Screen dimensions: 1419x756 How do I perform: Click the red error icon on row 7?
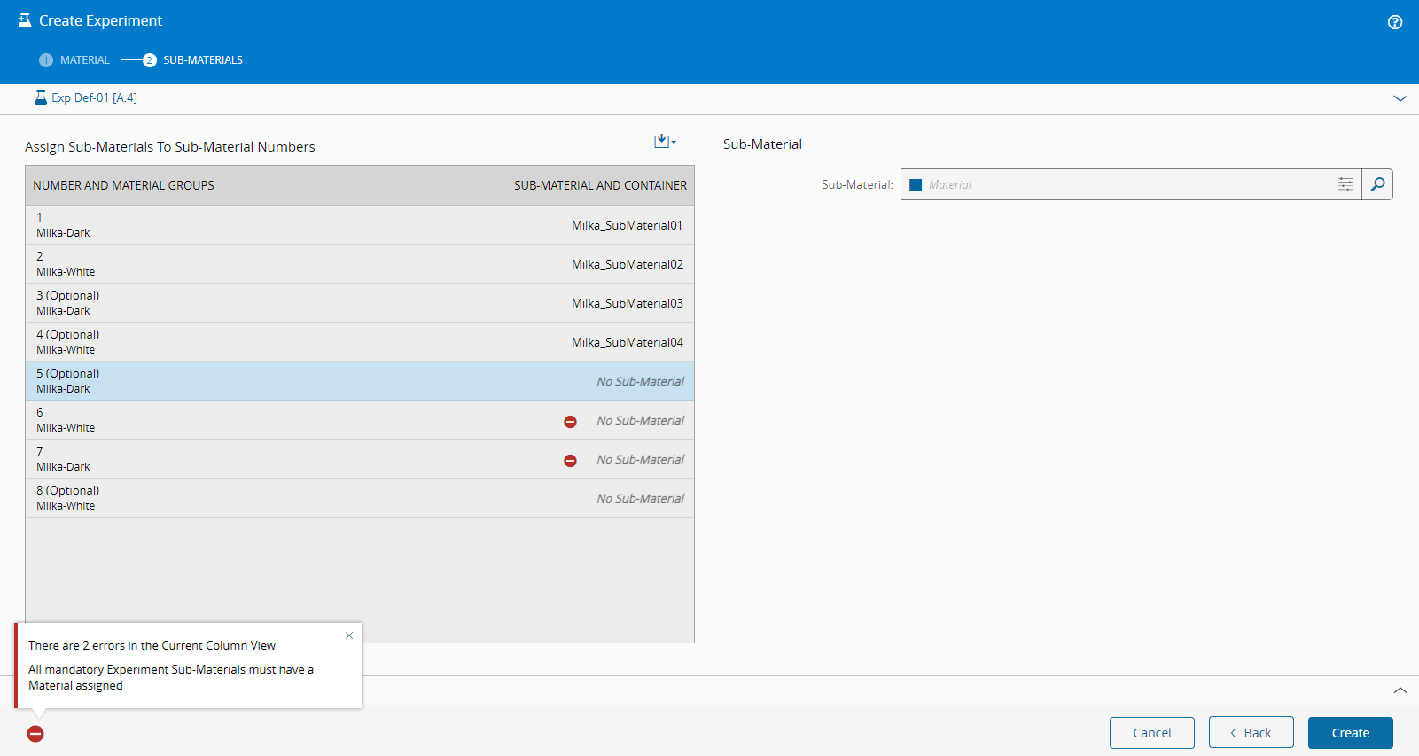coord(570,461)
